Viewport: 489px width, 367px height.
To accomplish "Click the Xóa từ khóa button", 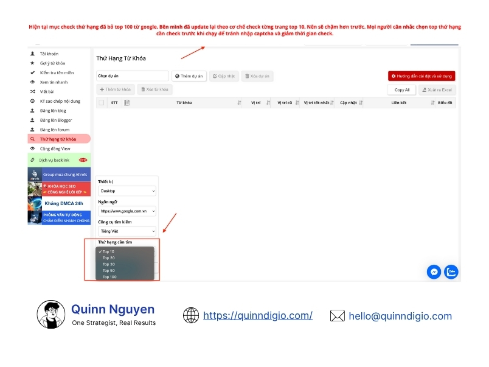I will (154, 89).
